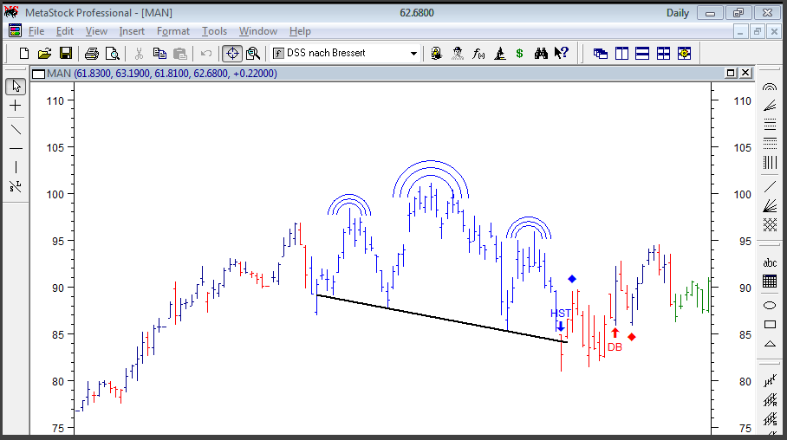Select the plain regression channel tool

pyautogui.click(x=770, y=381)
